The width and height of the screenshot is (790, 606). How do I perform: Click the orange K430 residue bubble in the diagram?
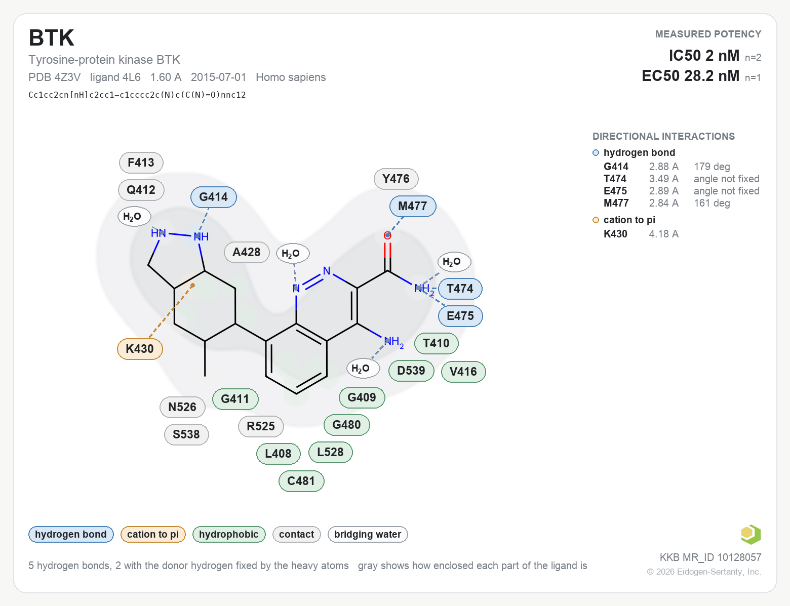point(140,349)
